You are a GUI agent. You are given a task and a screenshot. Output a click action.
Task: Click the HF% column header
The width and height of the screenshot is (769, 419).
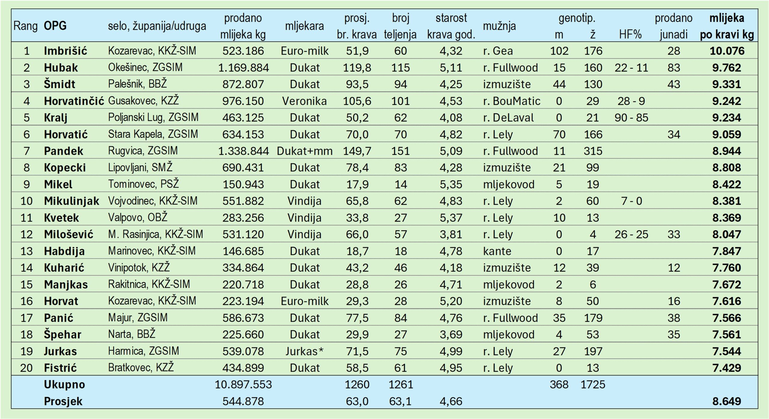click(630, 35)
